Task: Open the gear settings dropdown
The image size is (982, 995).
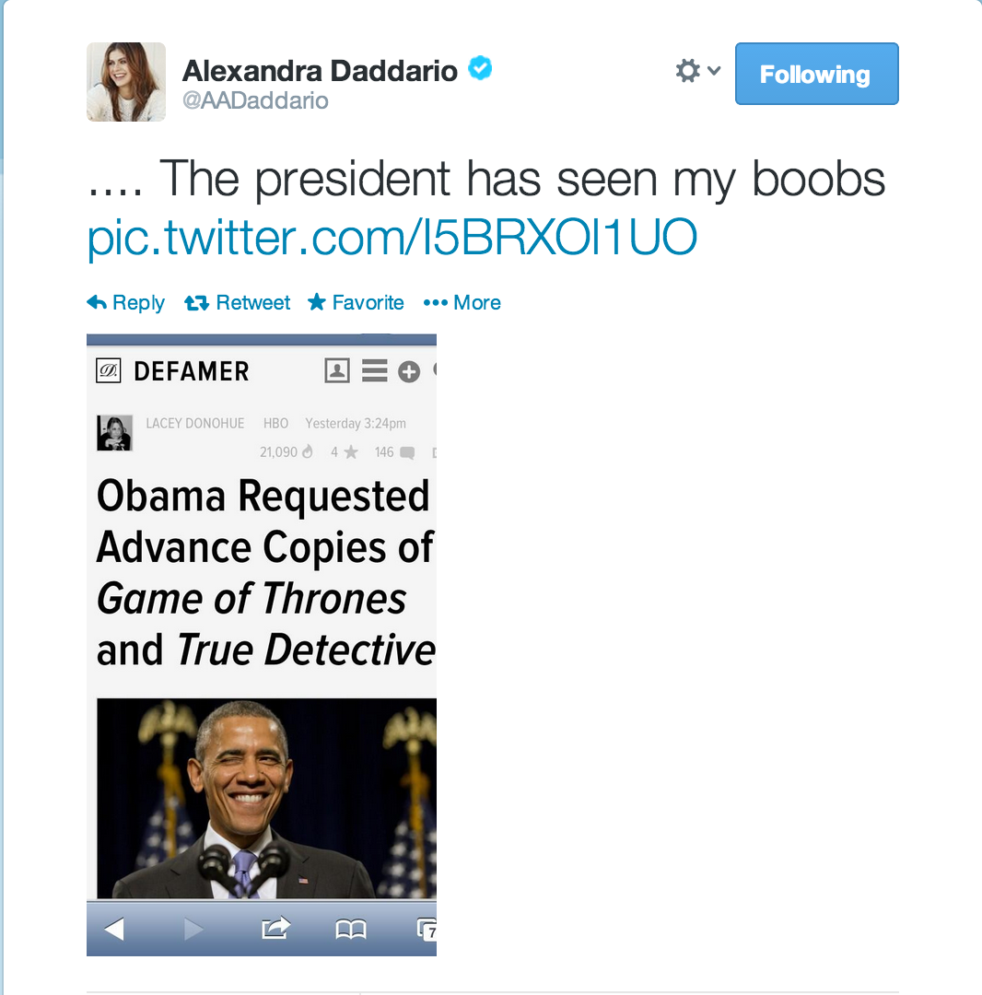Action: coord(687,70)
